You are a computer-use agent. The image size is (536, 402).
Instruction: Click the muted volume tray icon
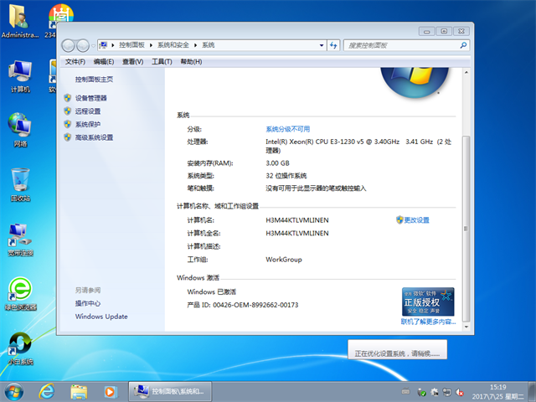click(x=460, y=392)
